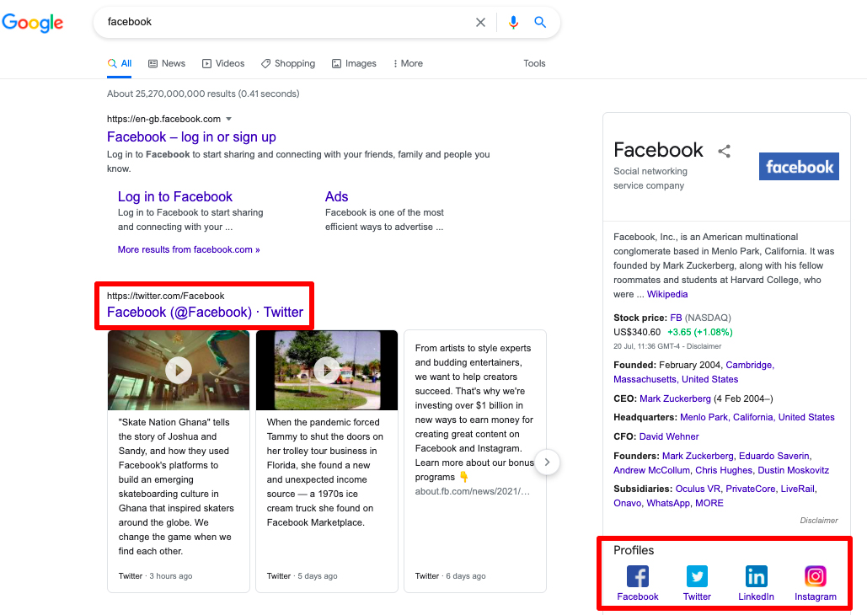Open the Twitter profile icon

tap(697, 576)
